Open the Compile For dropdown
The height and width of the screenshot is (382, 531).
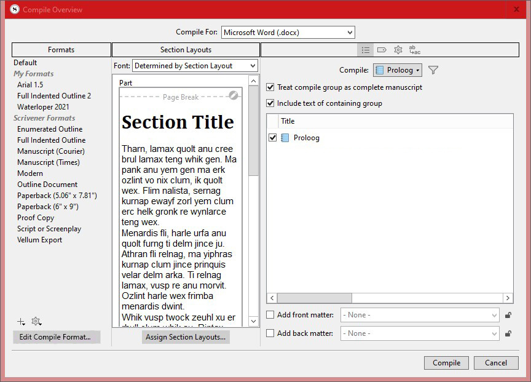click(x=288, y=33)
